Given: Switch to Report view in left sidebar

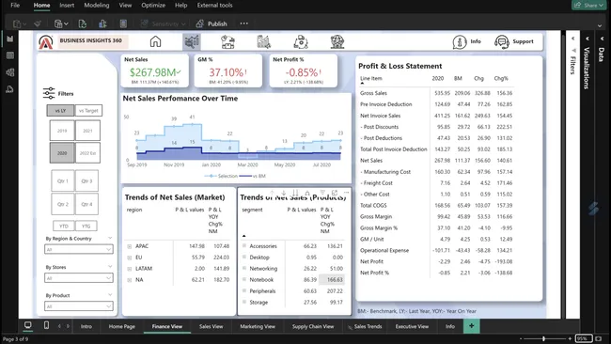Looking at the screenshot, I should tap(10, 39).
